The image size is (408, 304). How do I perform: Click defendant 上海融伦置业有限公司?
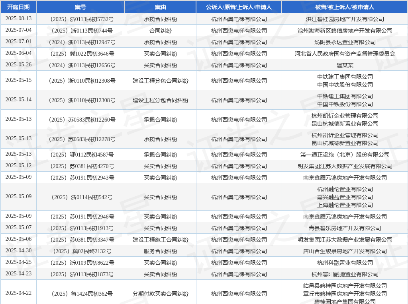point(345,205)
